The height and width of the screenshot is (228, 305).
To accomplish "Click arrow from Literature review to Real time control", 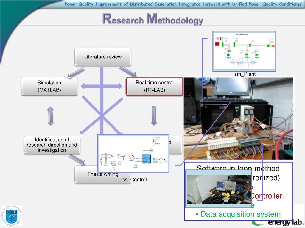I will click(x=128, y=72).
